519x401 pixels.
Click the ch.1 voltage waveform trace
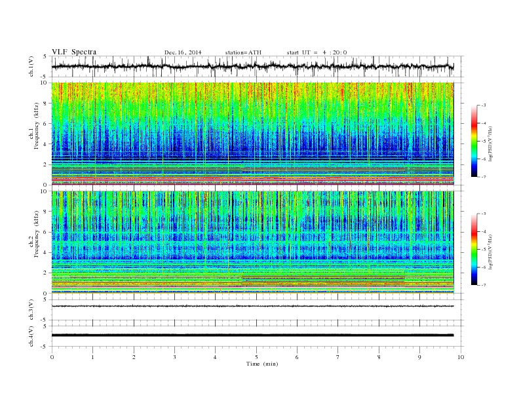[252, 66]
